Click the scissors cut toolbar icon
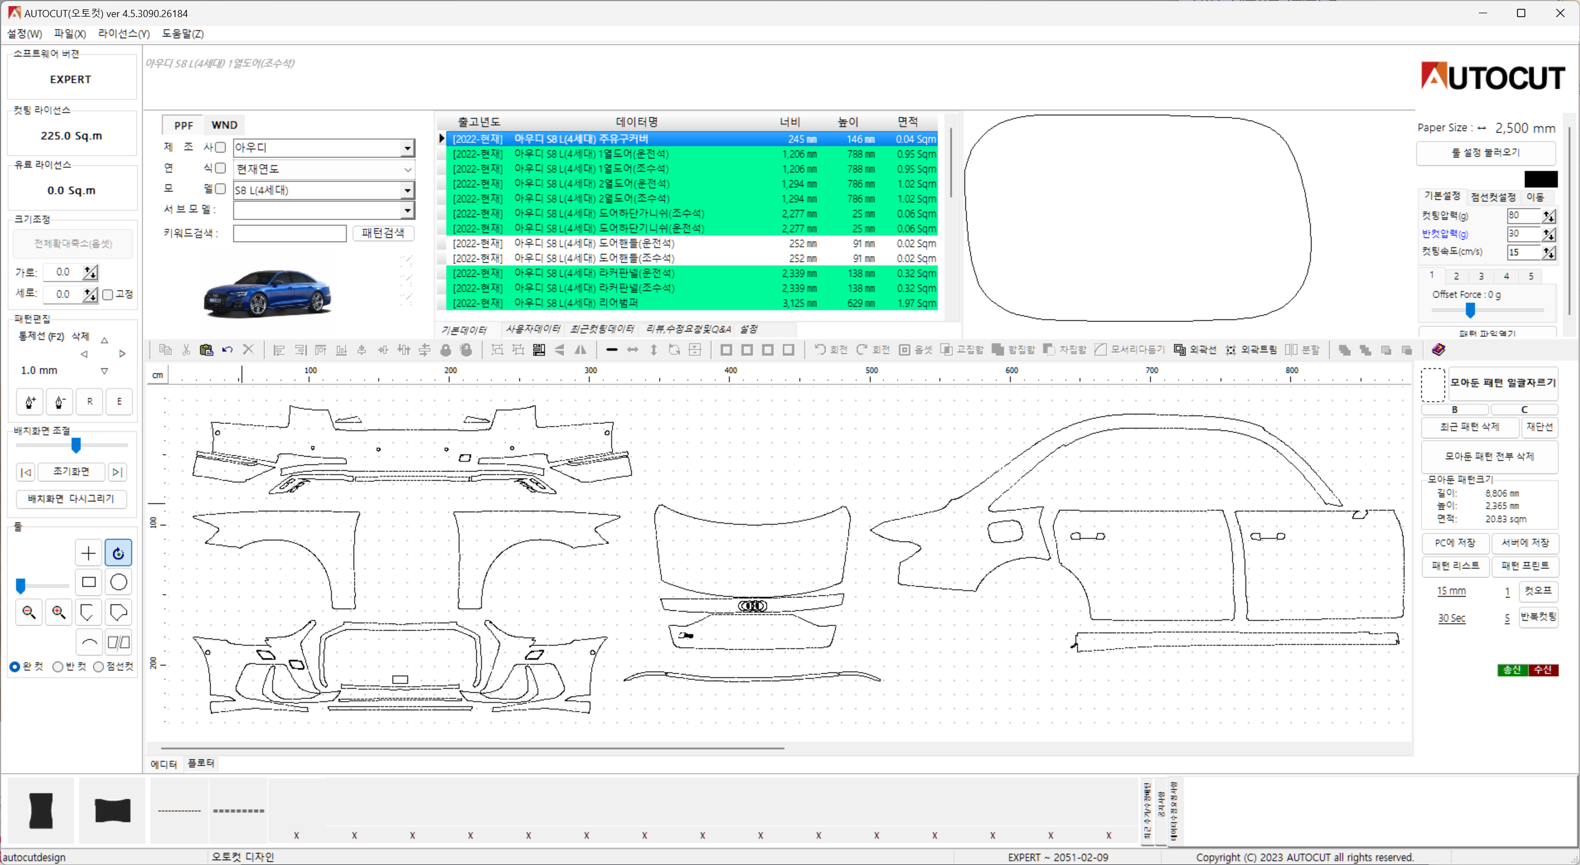 click(x=186, y=350)
